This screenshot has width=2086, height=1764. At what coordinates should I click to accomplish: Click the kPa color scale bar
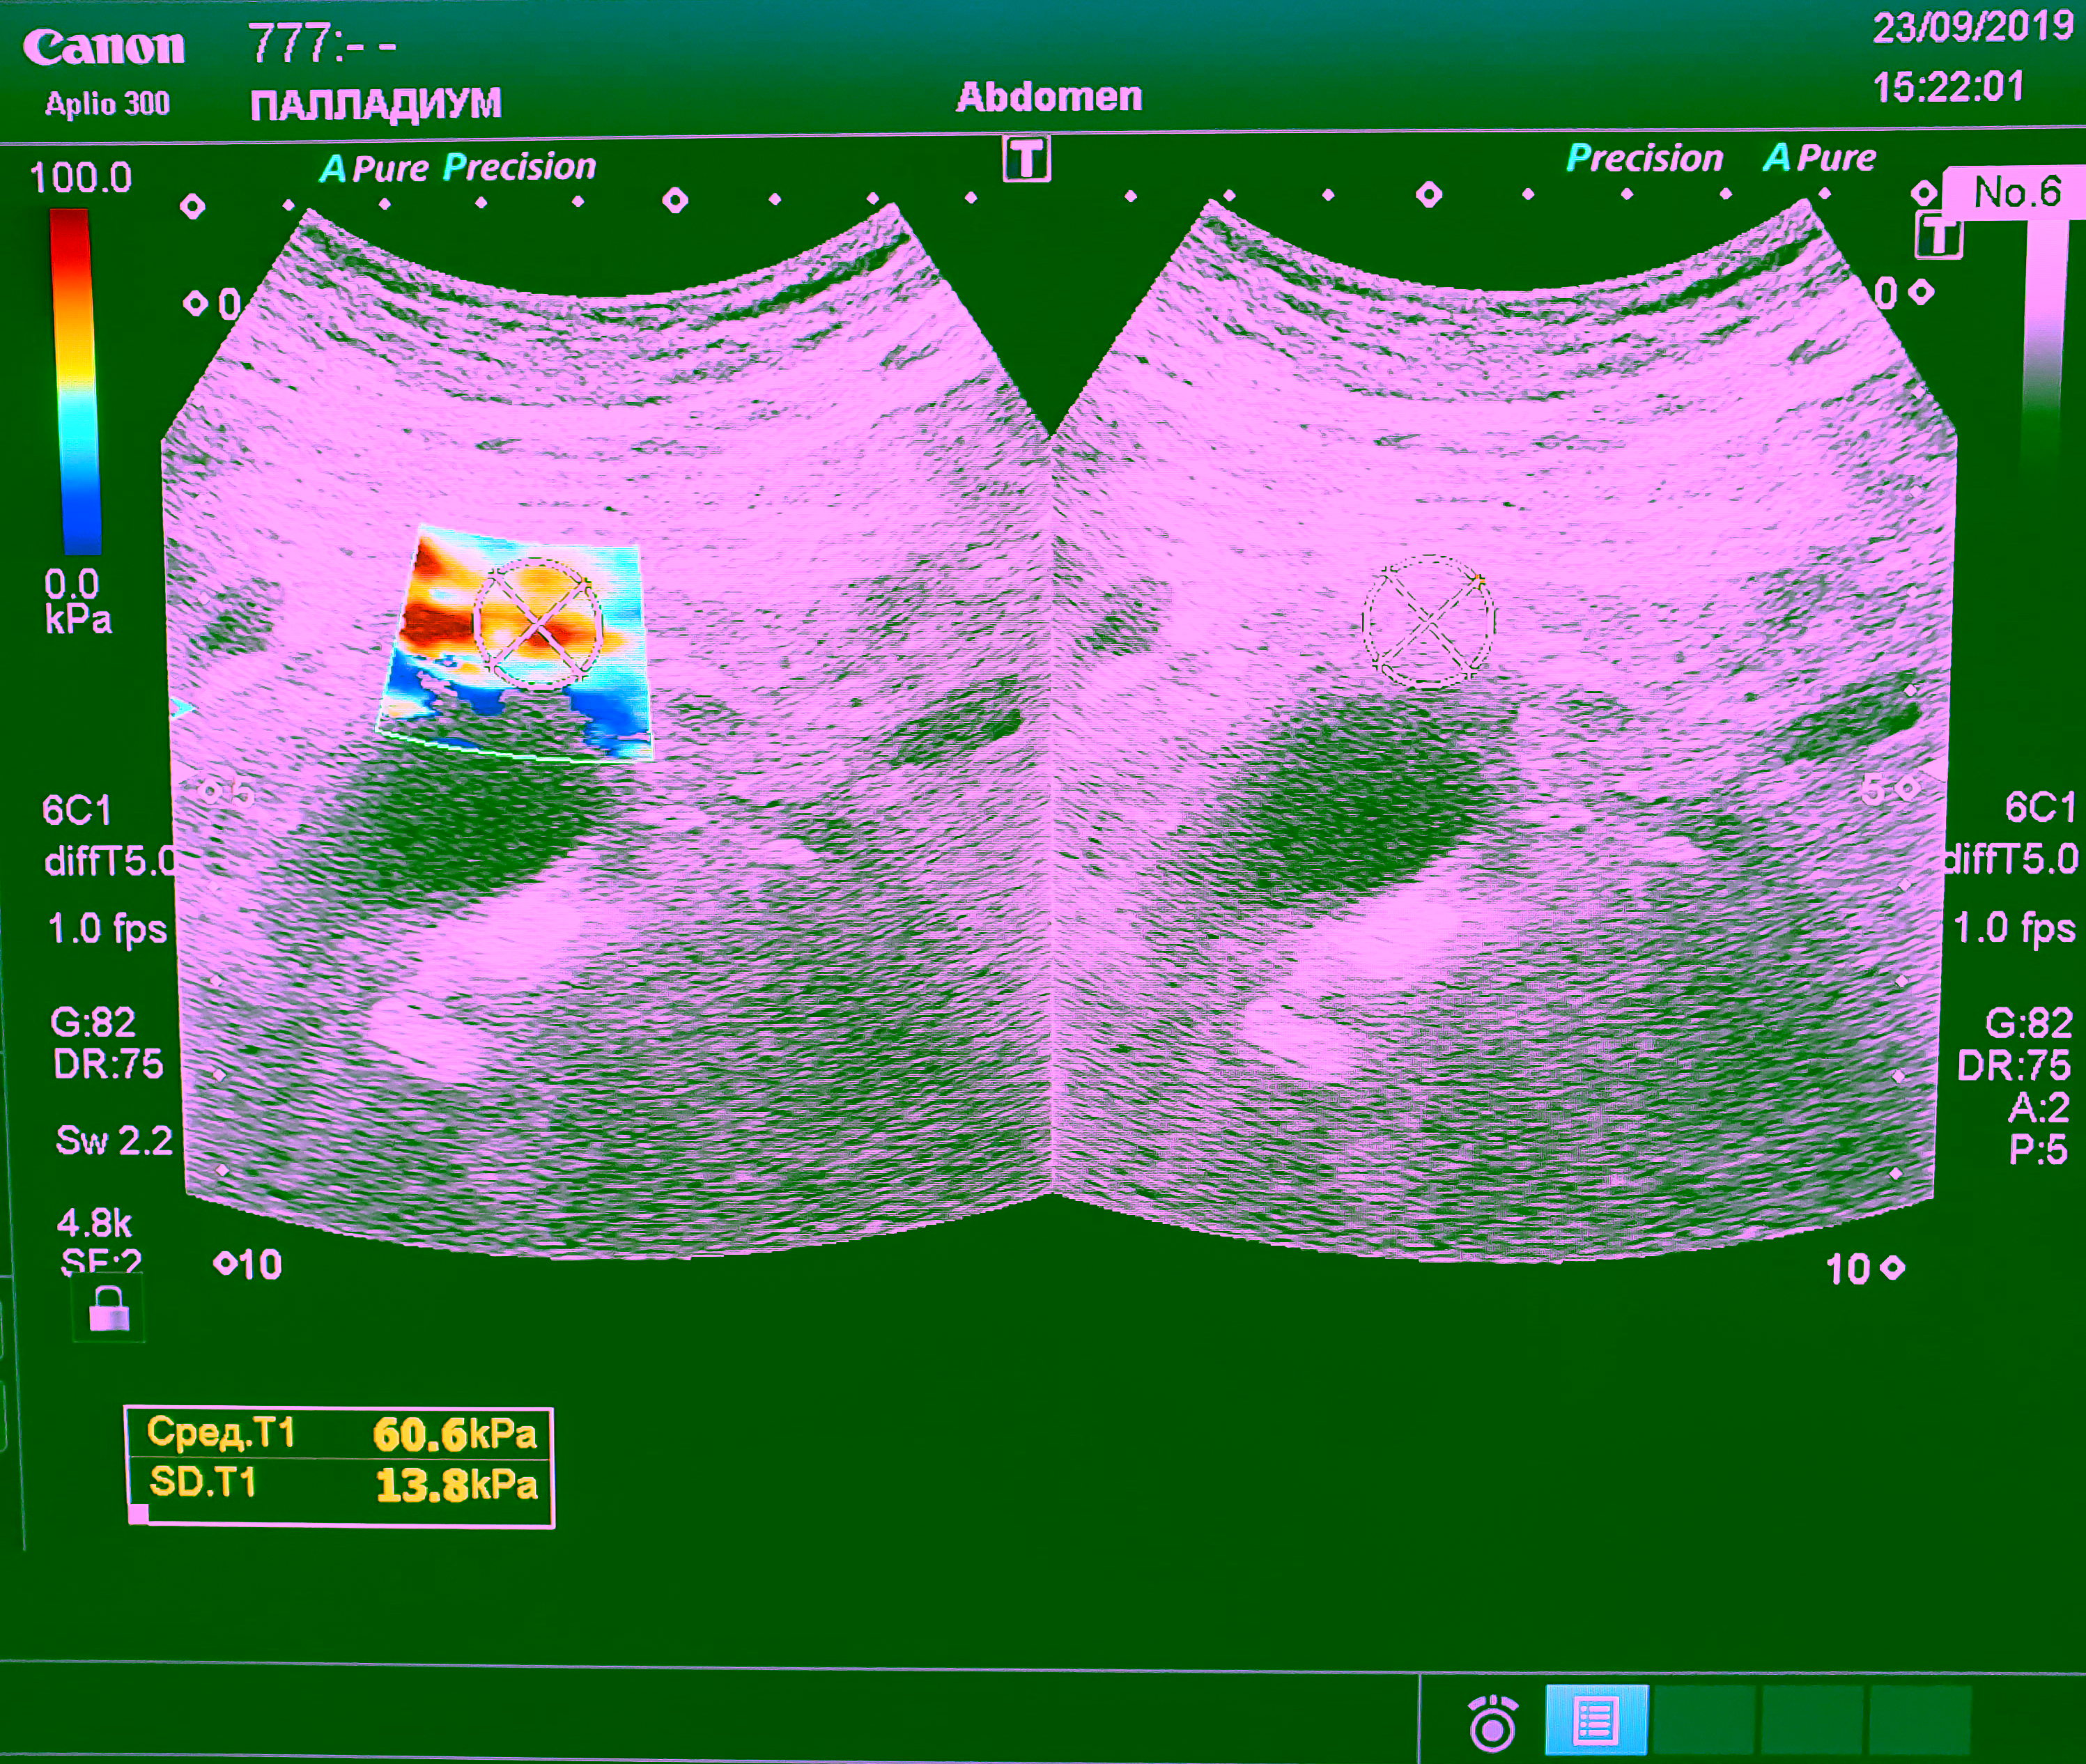(x=75, y=381)
